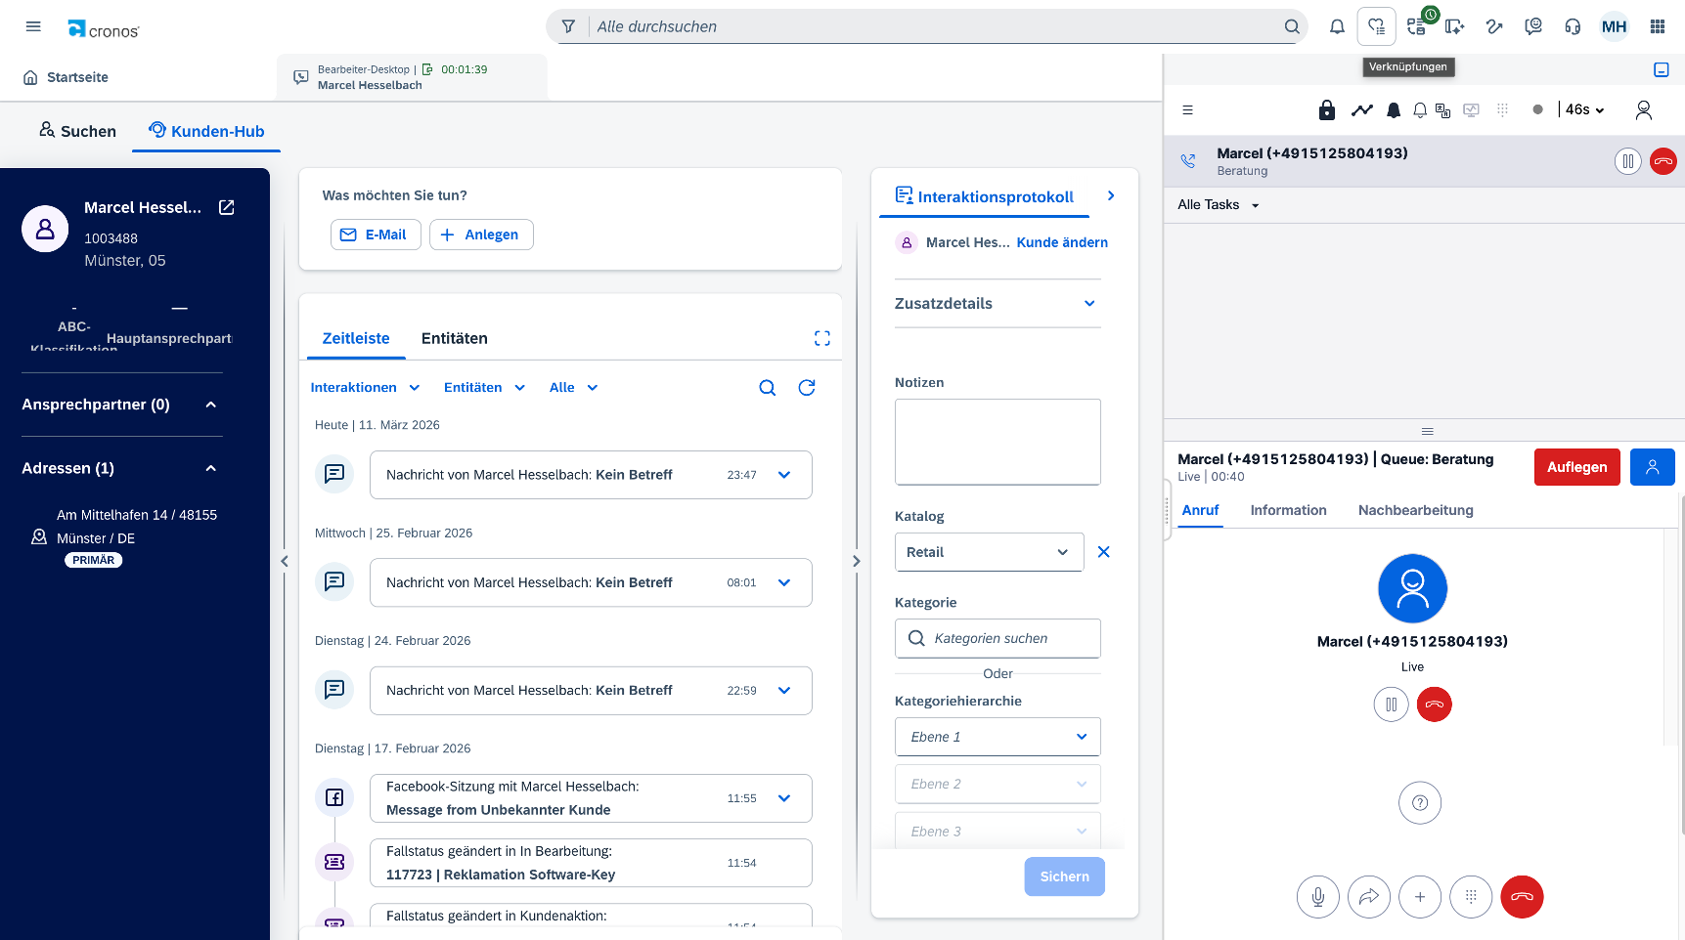The width and height of the screenshot is (1685, 940).
Task: Click the E-Mail button
Action: point(376,235)
